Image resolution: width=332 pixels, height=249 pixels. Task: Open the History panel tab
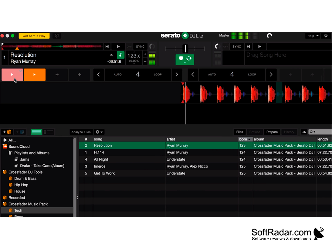click(289, 132)
